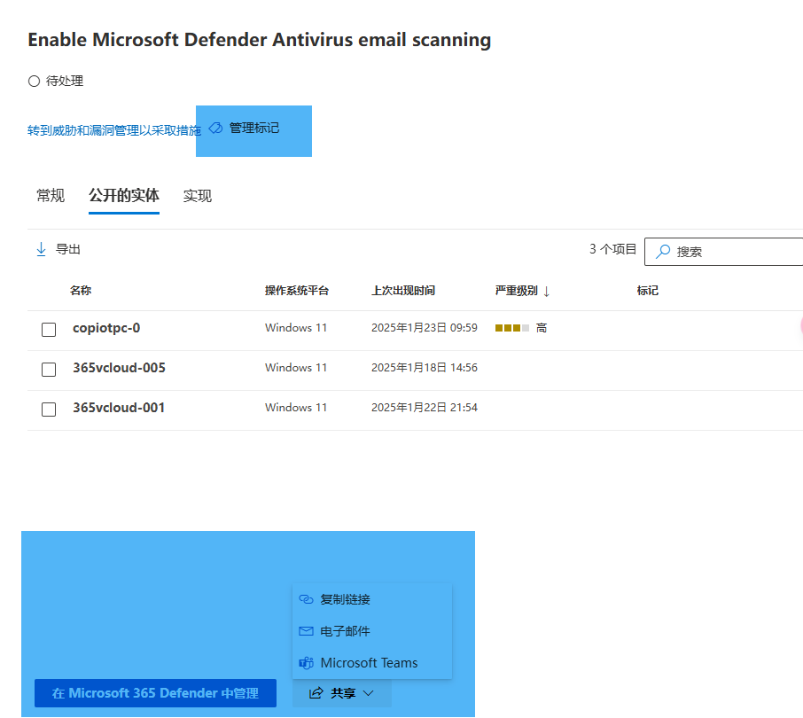The height and width of the screenshot is (718, 803).
Task: Sort by the 操作系统平台 column header
Action: (297, 291)
